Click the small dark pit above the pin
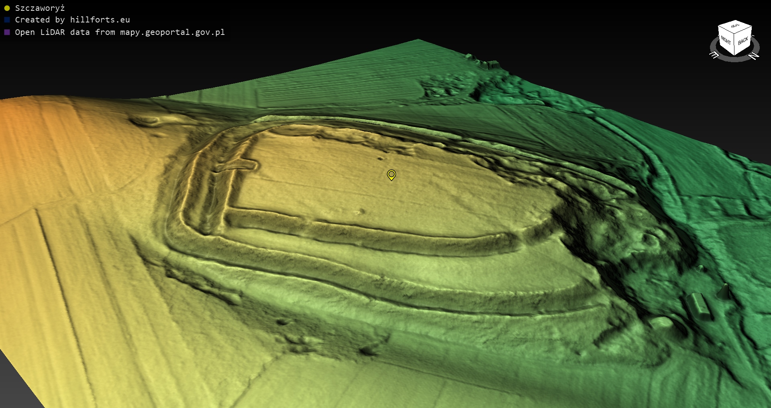 tap(380, 158)
